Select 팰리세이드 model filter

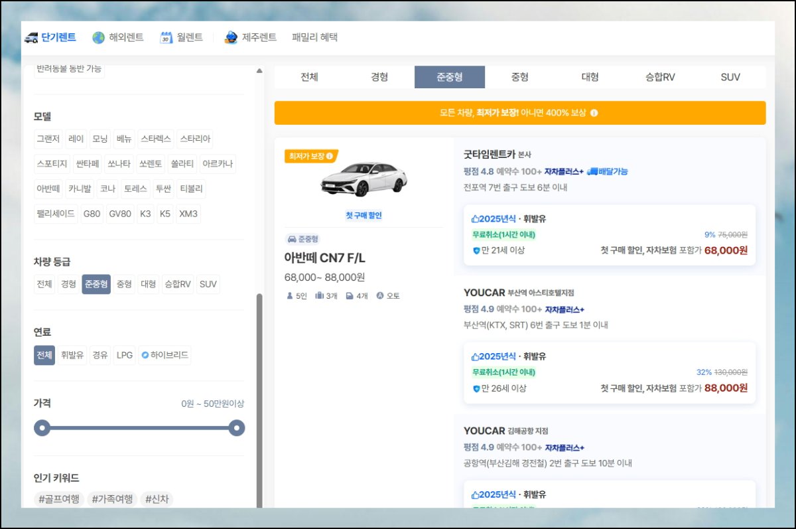(x=56, y=214)
